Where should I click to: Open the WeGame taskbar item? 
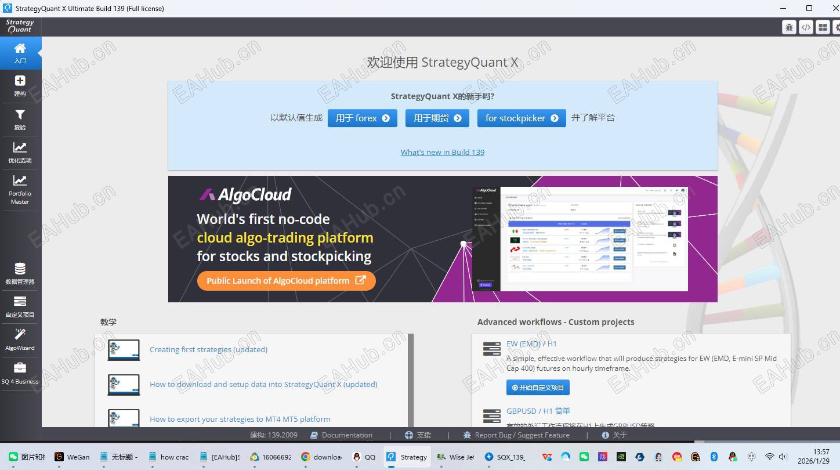click(73, 457)
